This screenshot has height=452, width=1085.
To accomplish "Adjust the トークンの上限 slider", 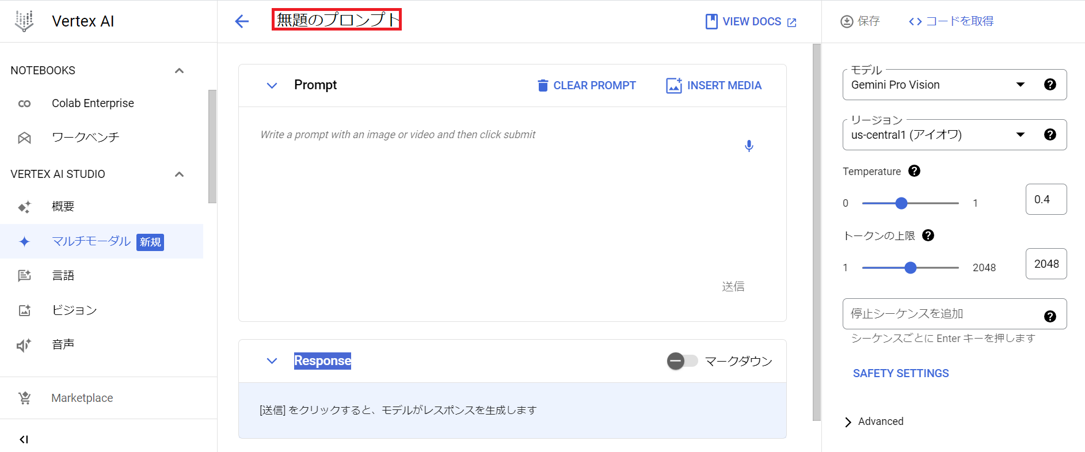I will [910, 268].
